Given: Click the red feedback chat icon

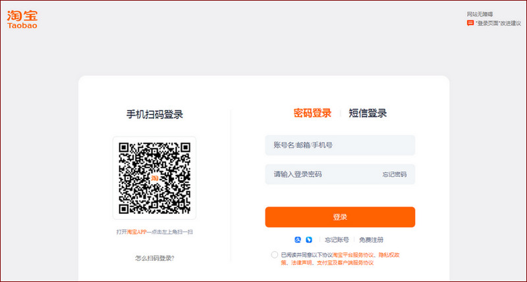Looking at the screenshot, I should click(470, 23).
